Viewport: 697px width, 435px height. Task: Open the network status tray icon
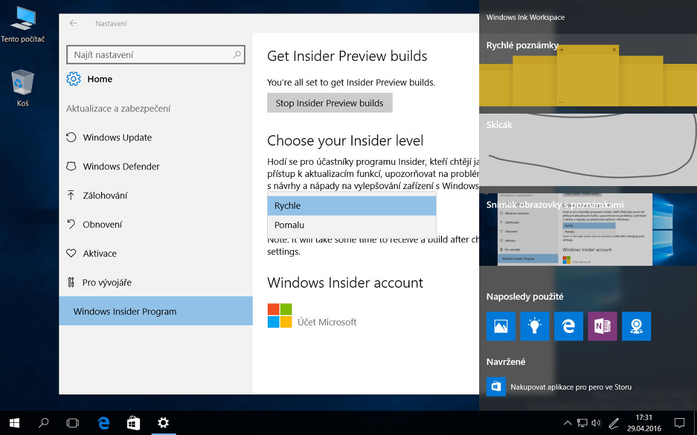pos(582,423)
